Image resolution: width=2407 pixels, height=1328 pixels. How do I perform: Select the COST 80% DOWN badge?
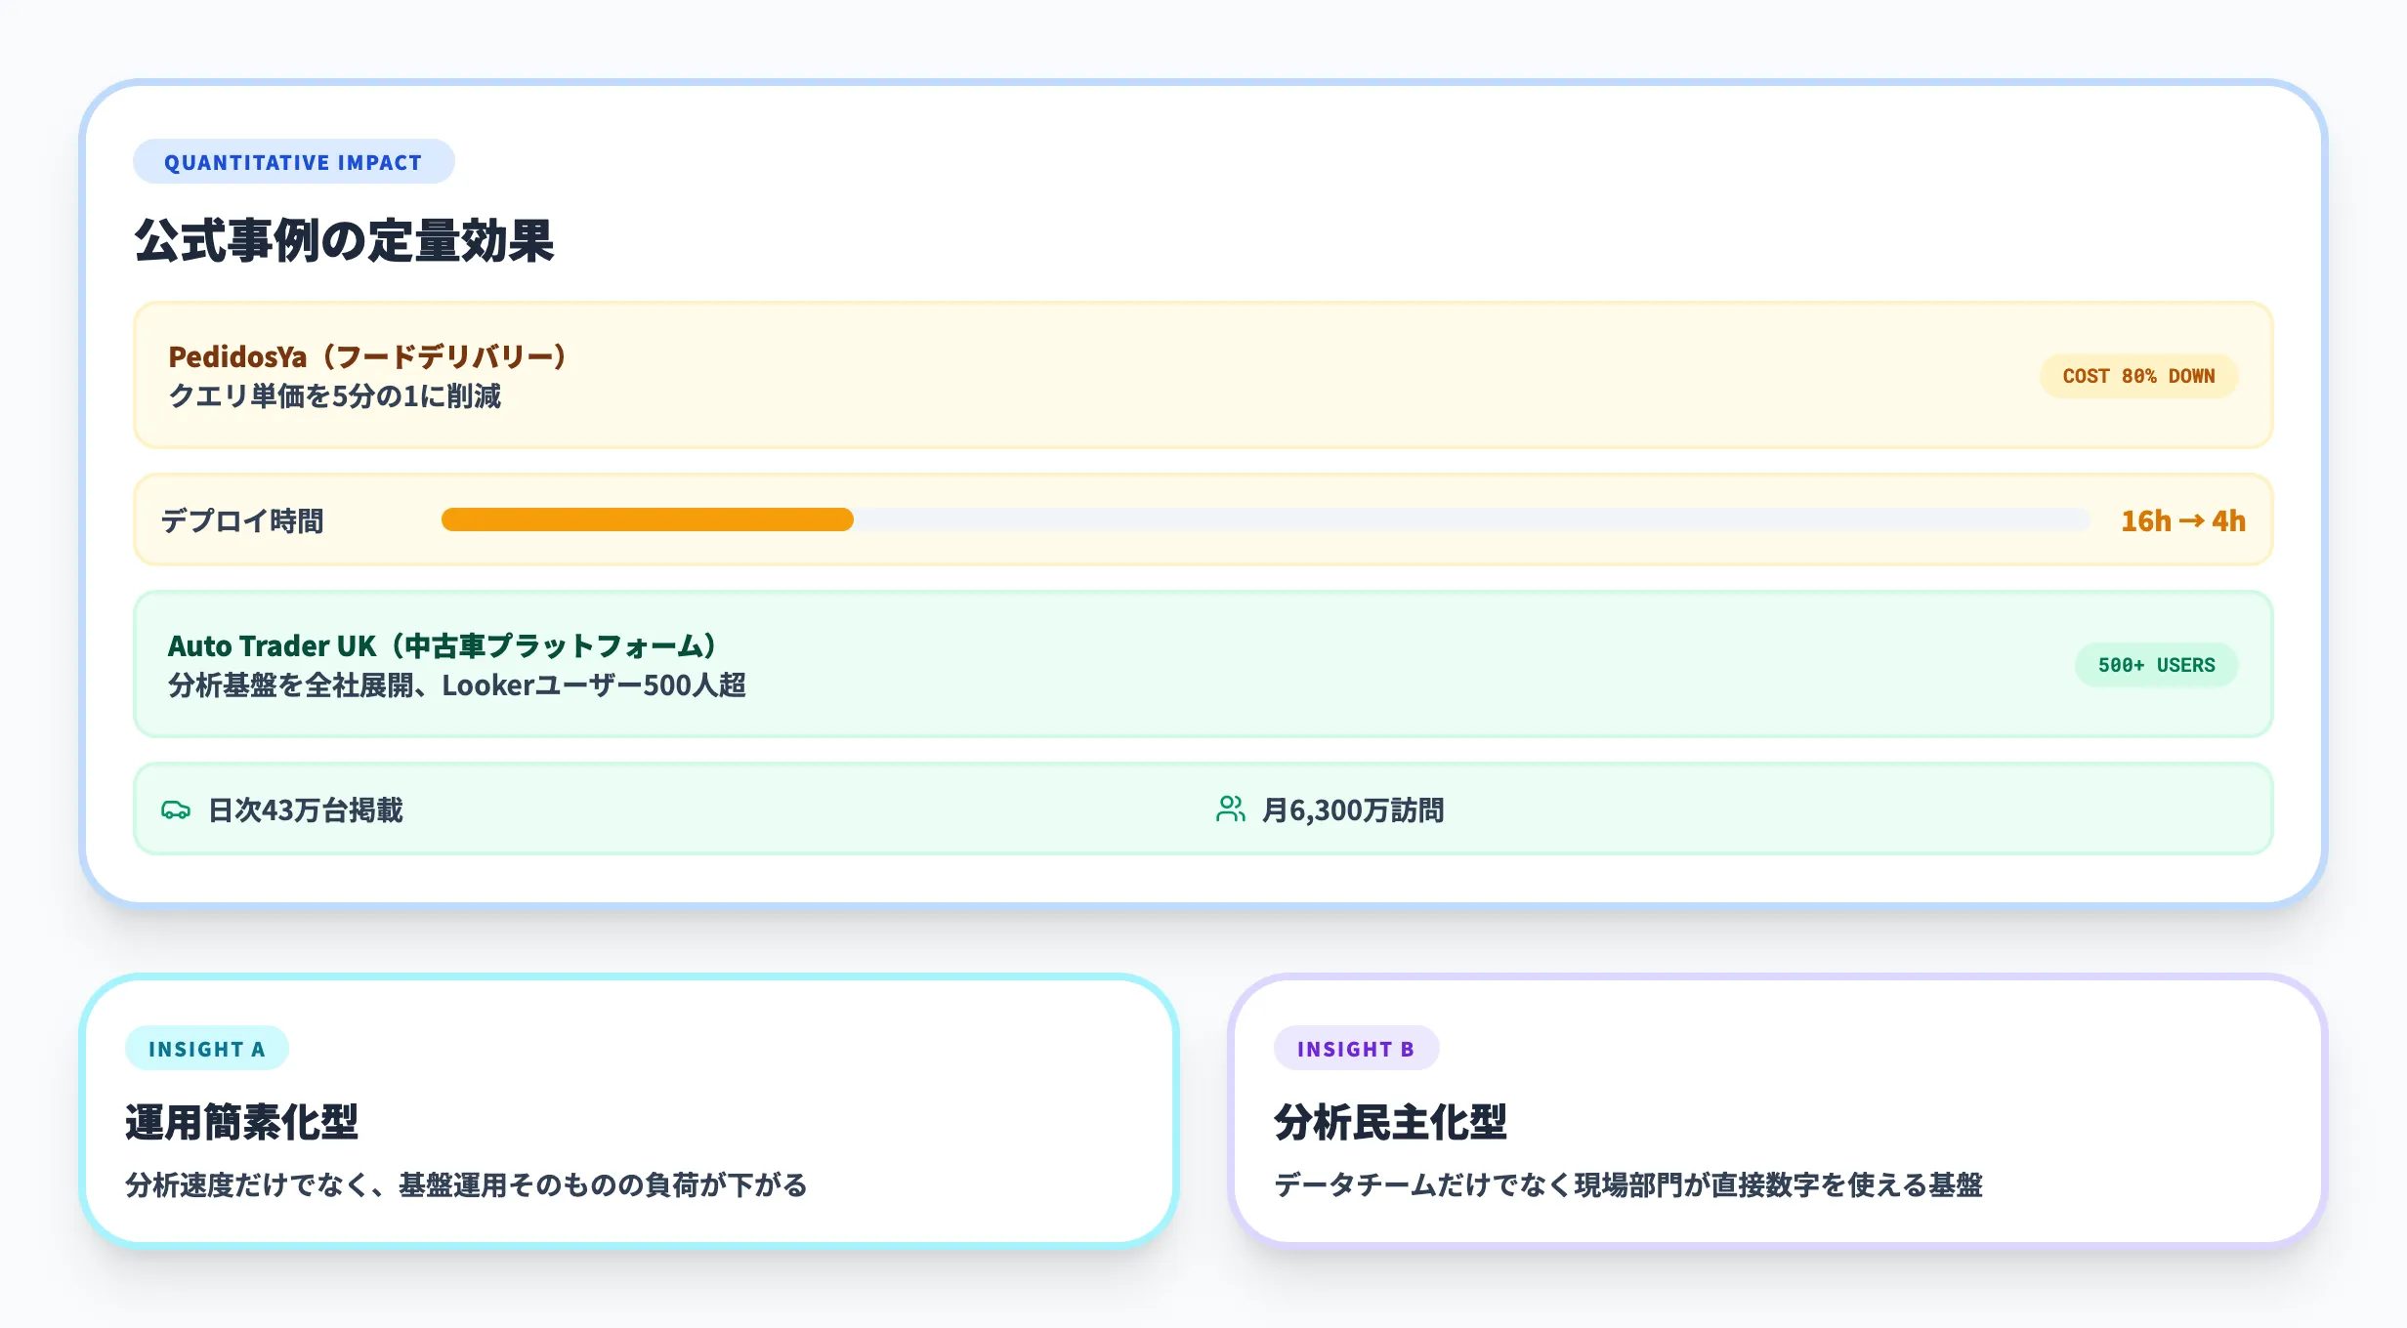(x=2139, y=376)
